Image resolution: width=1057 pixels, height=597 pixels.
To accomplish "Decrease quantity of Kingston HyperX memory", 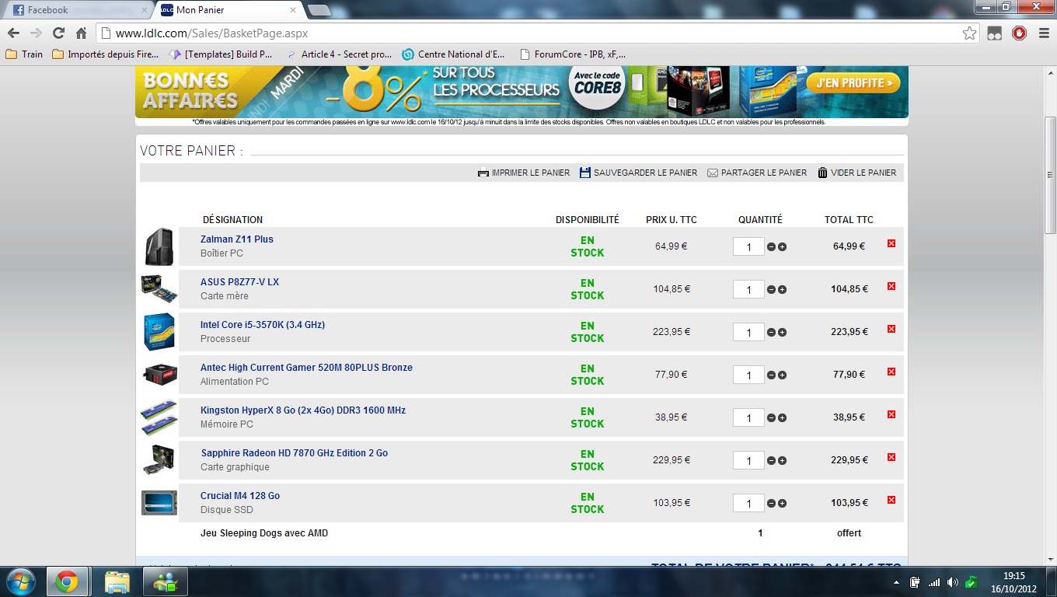I will click(x=771, y=418).
